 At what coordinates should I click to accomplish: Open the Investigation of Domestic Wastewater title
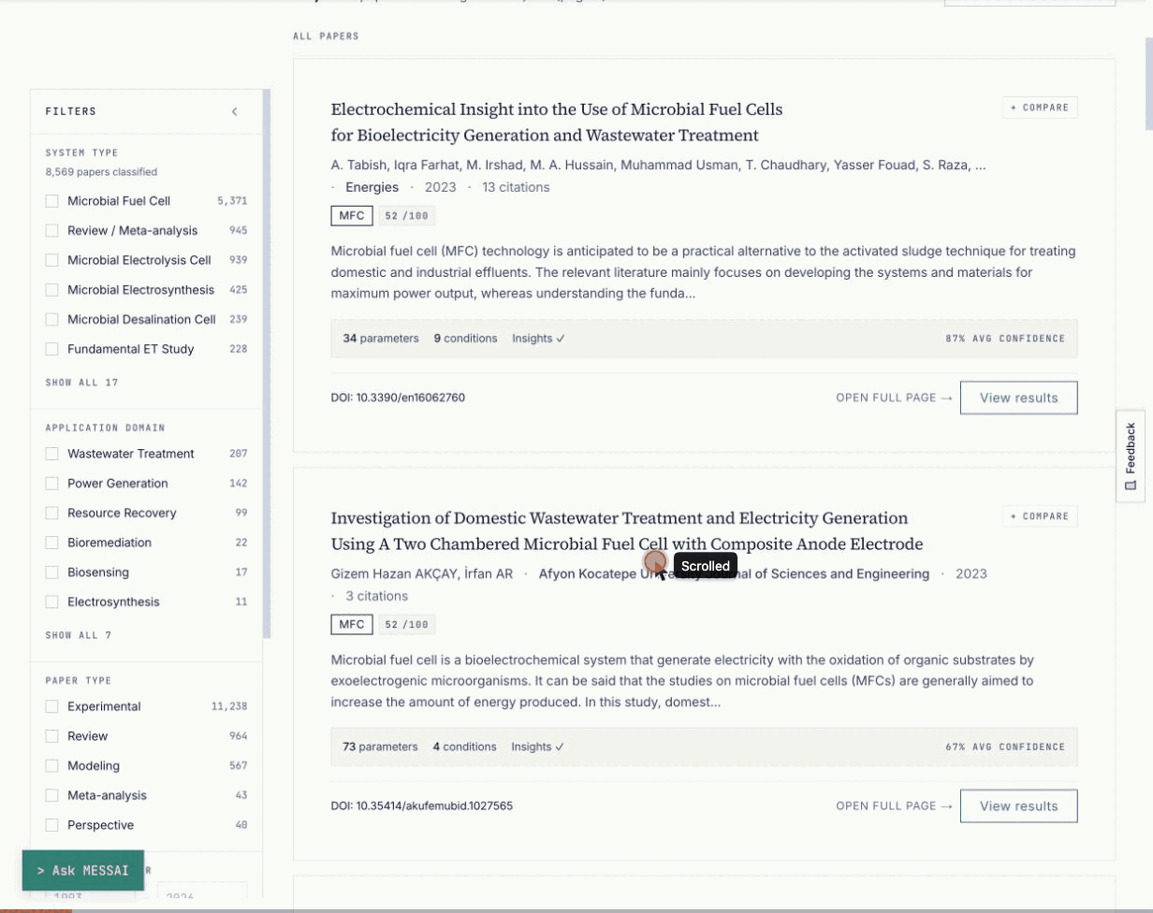coord(627,531)
